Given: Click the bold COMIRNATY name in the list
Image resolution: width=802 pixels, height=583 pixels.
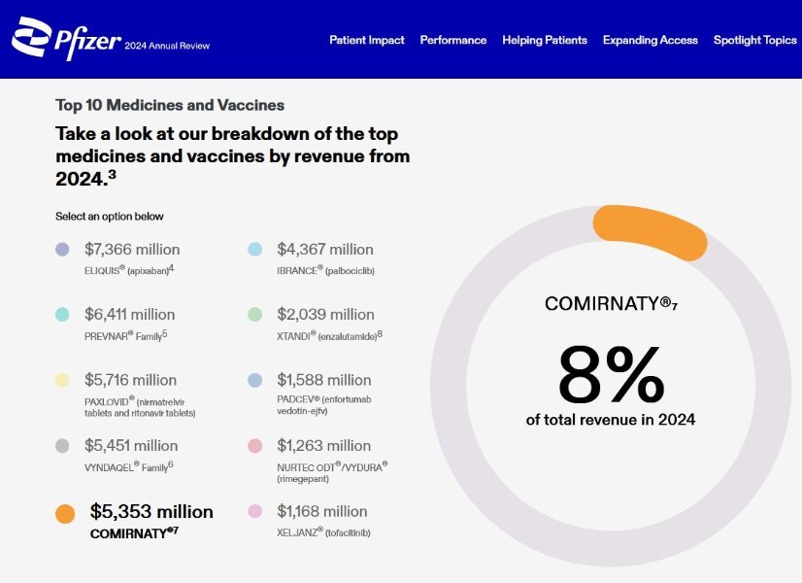Looking at the screenshot, I should click(134, 532).
